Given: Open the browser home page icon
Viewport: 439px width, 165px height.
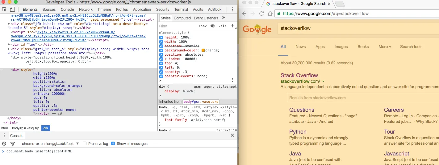Looking at the screenshot, I should click(x=270, y=14).
